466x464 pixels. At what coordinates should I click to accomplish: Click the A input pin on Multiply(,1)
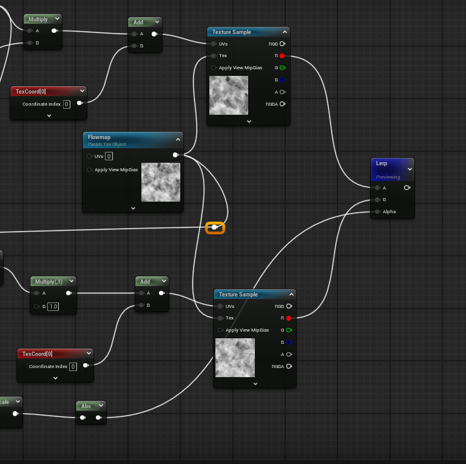pos(37,293)
